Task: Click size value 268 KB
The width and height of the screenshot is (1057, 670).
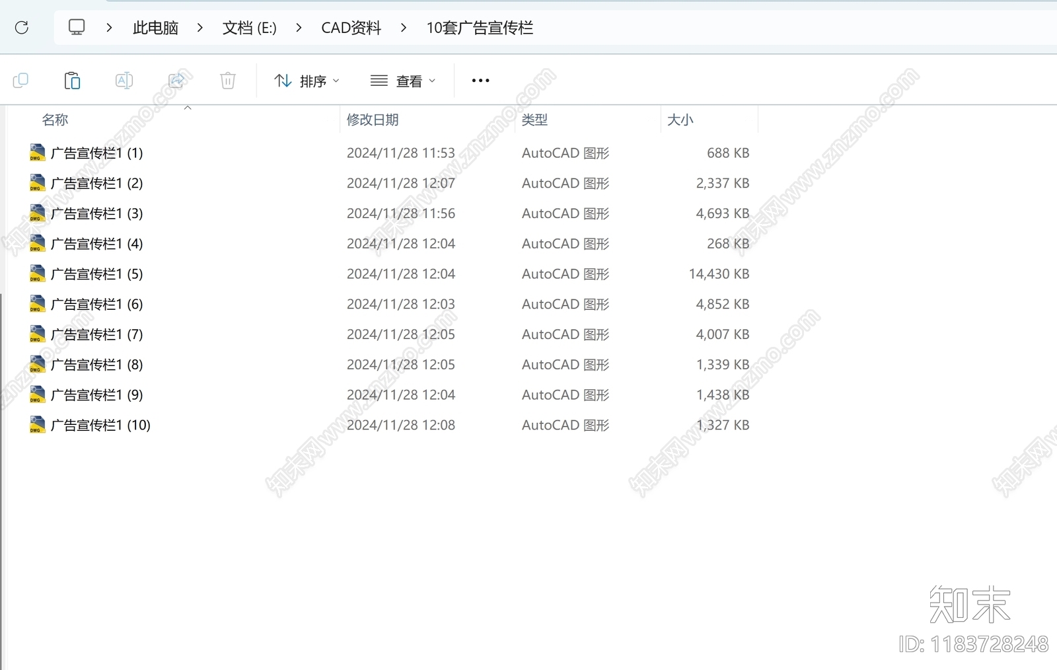Action: point(728,244)
